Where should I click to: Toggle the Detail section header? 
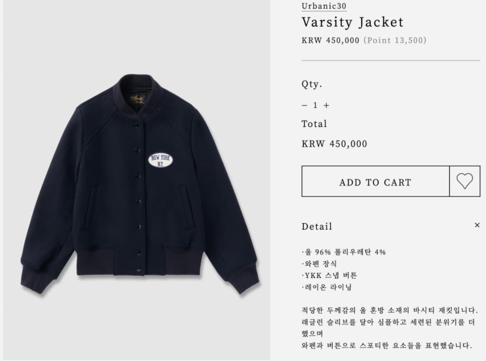pos(317,227)
